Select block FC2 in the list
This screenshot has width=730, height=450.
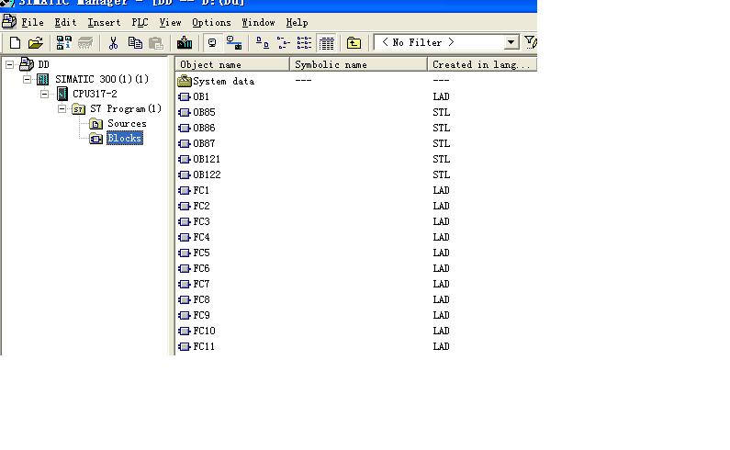(x=201, y=206)
